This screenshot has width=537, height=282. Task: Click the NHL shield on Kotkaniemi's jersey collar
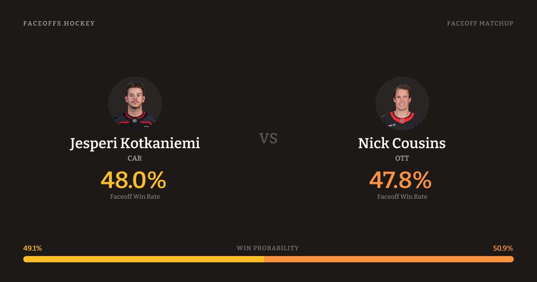(x=134, y=120)
